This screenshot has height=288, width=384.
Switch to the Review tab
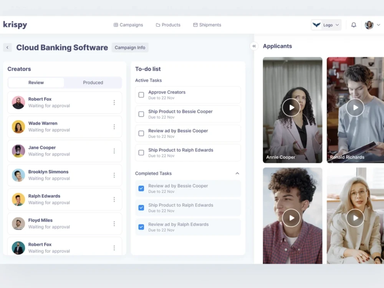(x=36, y=83)
